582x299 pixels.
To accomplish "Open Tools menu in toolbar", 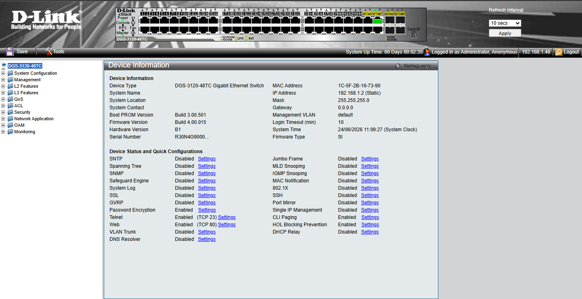I will point(59,52).
